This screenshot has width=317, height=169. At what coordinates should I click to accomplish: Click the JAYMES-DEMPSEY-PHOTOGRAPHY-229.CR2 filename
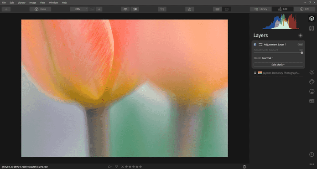(25, 167)
